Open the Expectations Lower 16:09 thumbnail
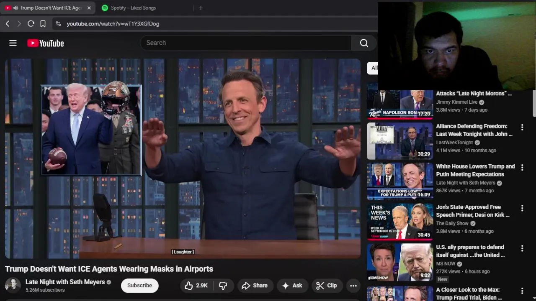The image size is (536, 301). pyautogui.click(x=400, y=181)
